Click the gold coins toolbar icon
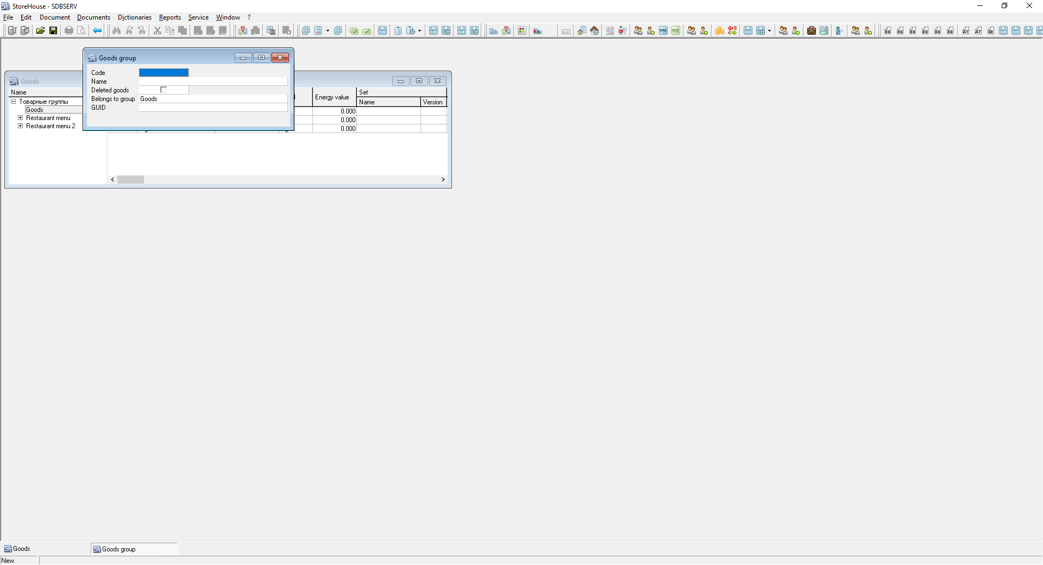 (x=719, y=30)
